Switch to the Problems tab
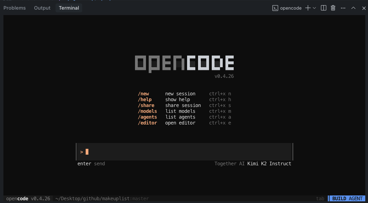The image size is (368, 203). [x=14, y=8]
